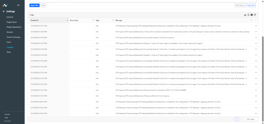Open the 100 / page size dropdown
Viewport: 264px width, 124px height.
pos(251,119)
